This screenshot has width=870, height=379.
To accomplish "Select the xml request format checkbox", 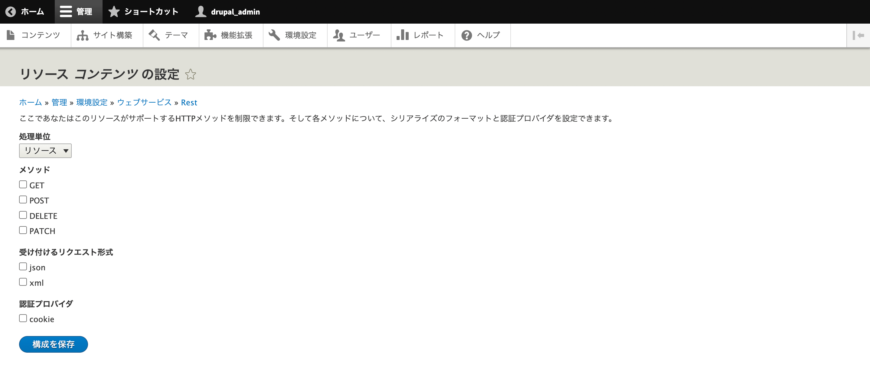I will coord(23,282).
